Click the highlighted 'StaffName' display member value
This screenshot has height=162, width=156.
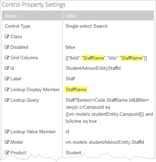coord(76,89)
